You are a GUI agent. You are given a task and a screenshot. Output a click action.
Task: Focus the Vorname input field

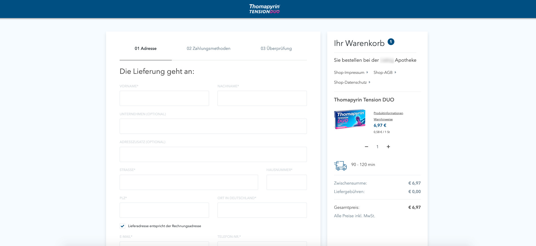(x=164, y=98)
